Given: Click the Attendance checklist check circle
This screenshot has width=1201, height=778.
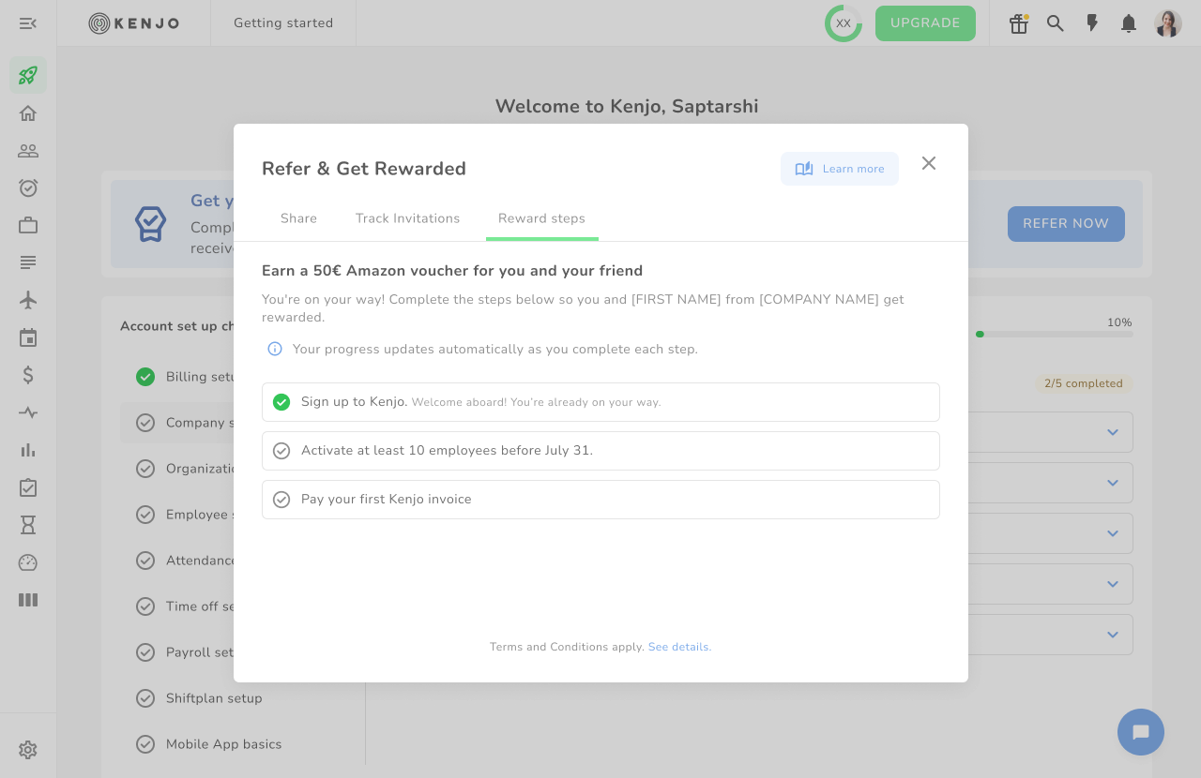Looking at the screenshot, I should point(145,561).
